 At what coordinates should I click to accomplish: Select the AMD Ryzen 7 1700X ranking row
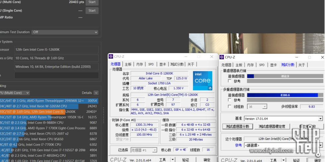coord(49,128)
